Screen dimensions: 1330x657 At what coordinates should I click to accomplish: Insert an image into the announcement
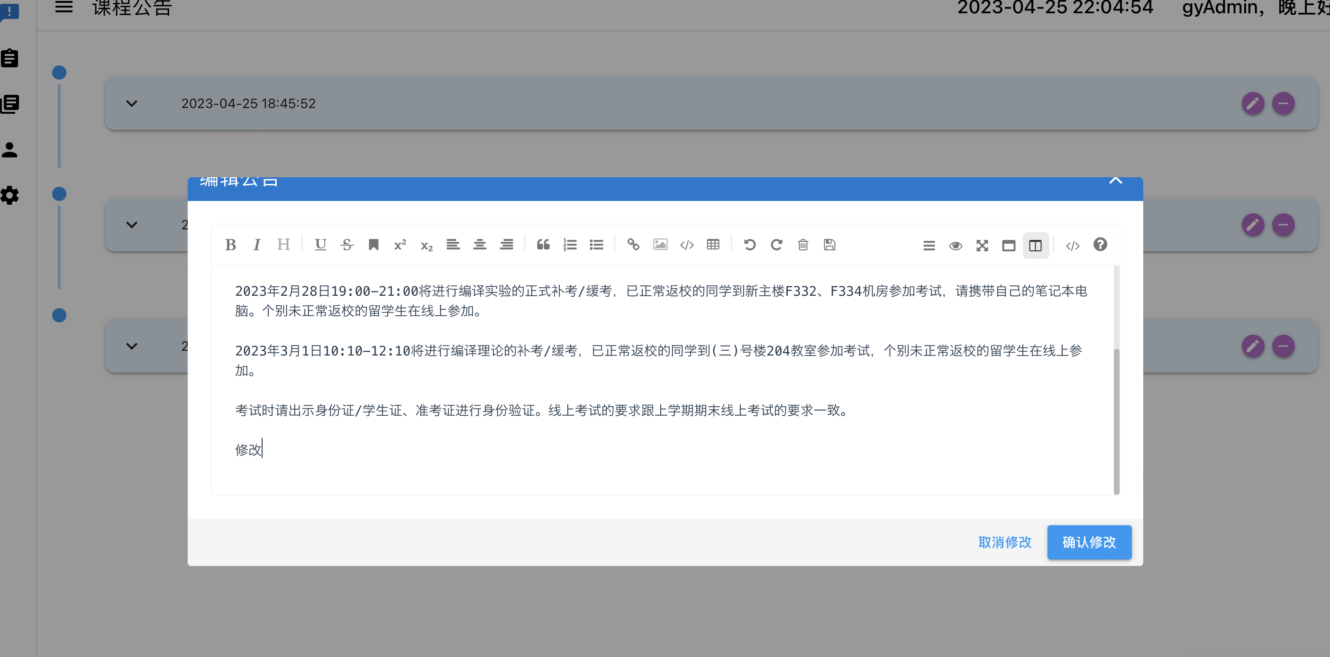(660, 245)
